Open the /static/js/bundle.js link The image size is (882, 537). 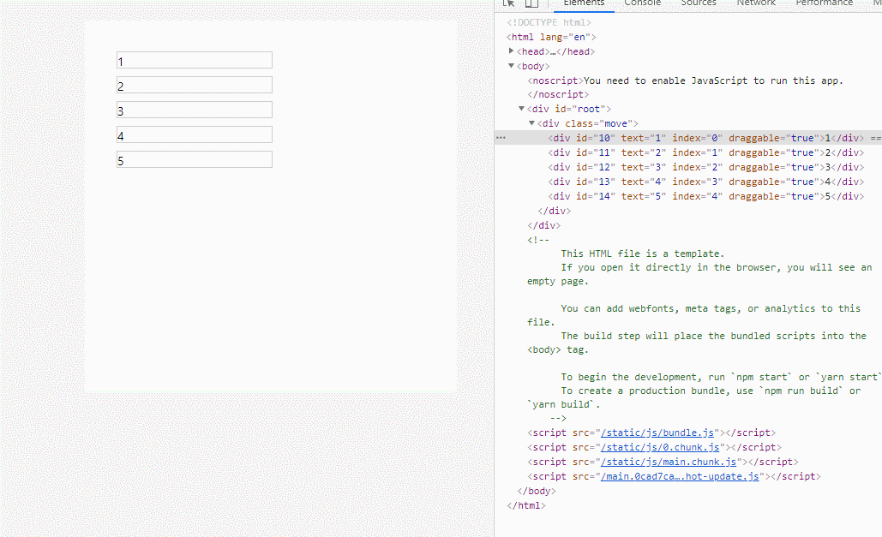[657, 433]
